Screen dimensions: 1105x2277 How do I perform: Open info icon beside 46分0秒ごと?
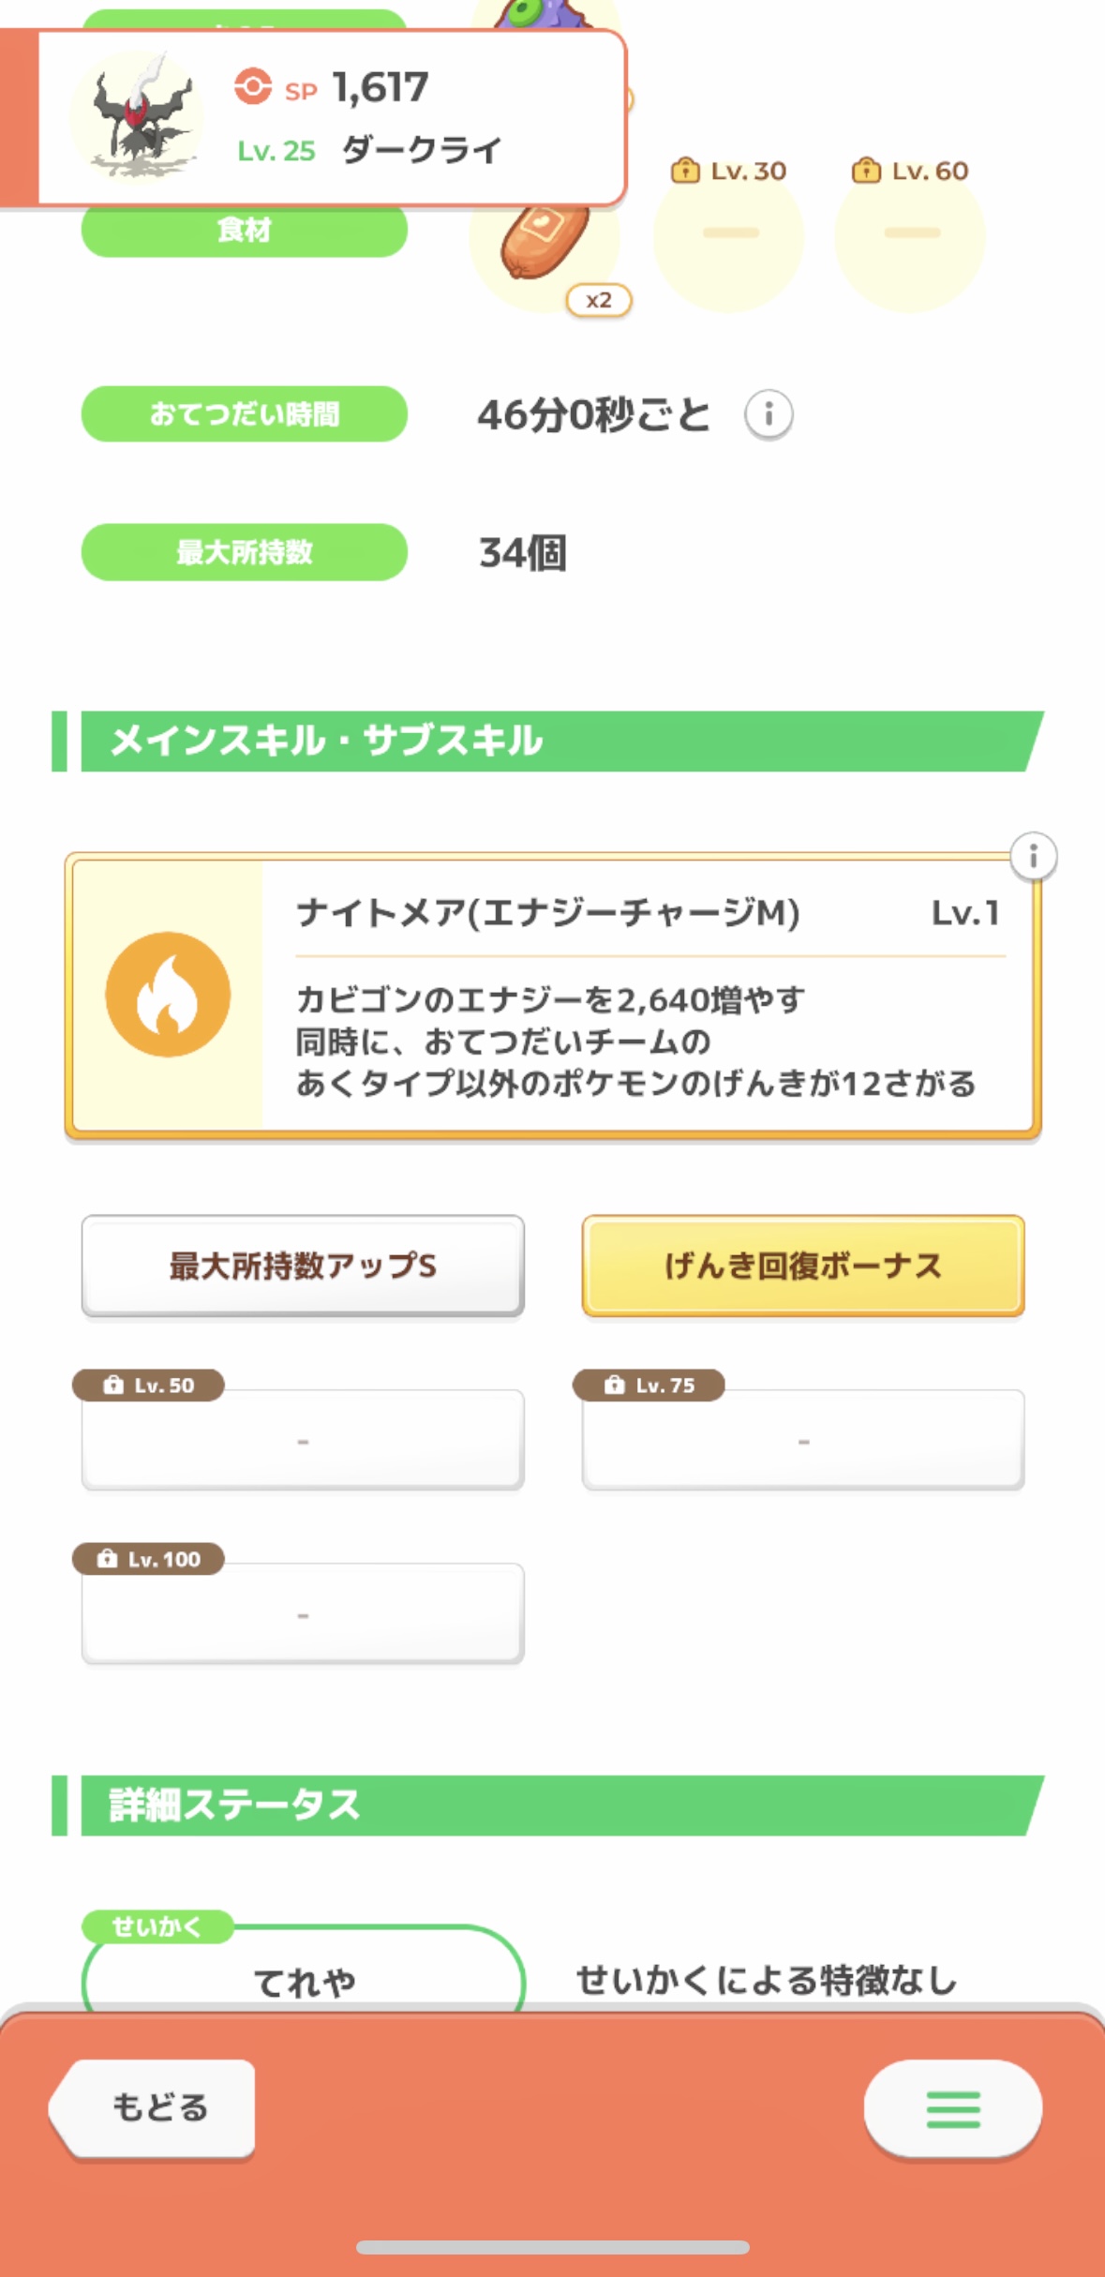(x=769, y=414)
